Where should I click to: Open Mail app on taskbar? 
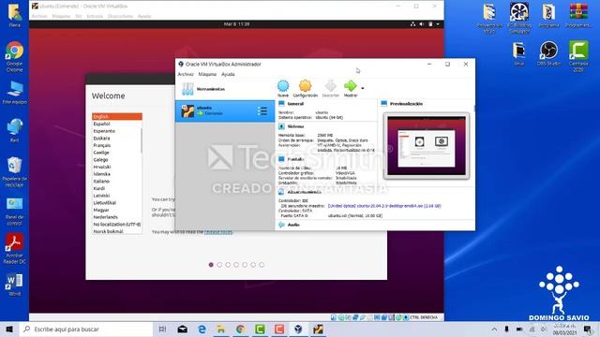183,329
